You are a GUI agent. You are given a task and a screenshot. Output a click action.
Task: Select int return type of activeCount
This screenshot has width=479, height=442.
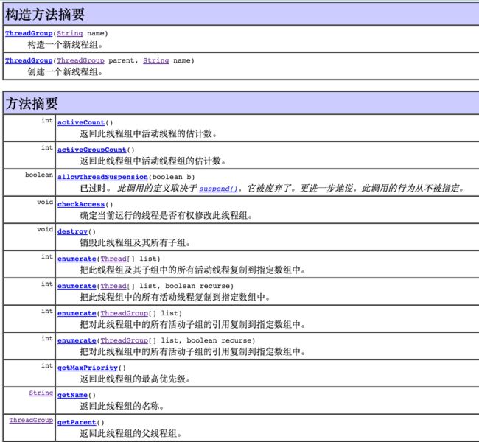point(47,120)
